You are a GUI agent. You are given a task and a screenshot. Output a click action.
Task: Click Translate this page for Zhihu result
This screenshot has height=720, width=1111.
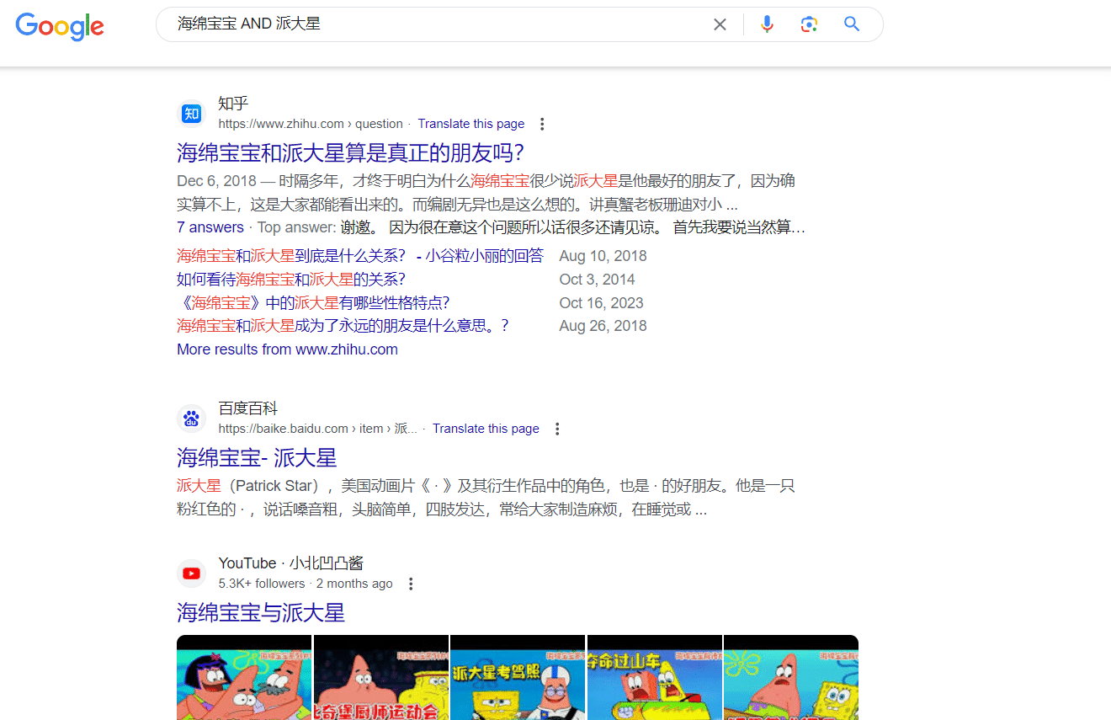(x=470, y=124)
